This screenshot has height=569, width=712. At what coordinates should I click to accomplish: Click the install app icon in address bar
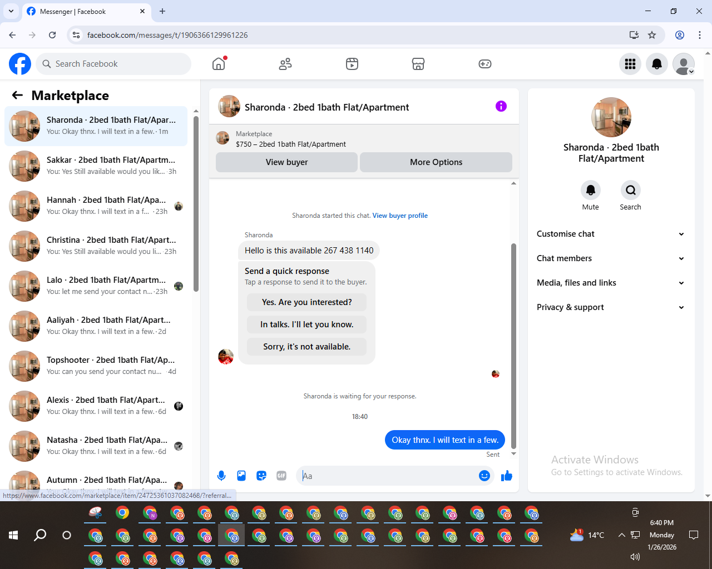click(634, 35)
